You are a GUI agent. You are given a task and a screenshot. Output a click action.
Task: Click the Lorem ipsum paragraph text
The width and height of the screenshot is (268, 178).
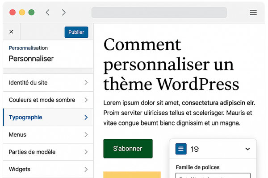(179, 113)
